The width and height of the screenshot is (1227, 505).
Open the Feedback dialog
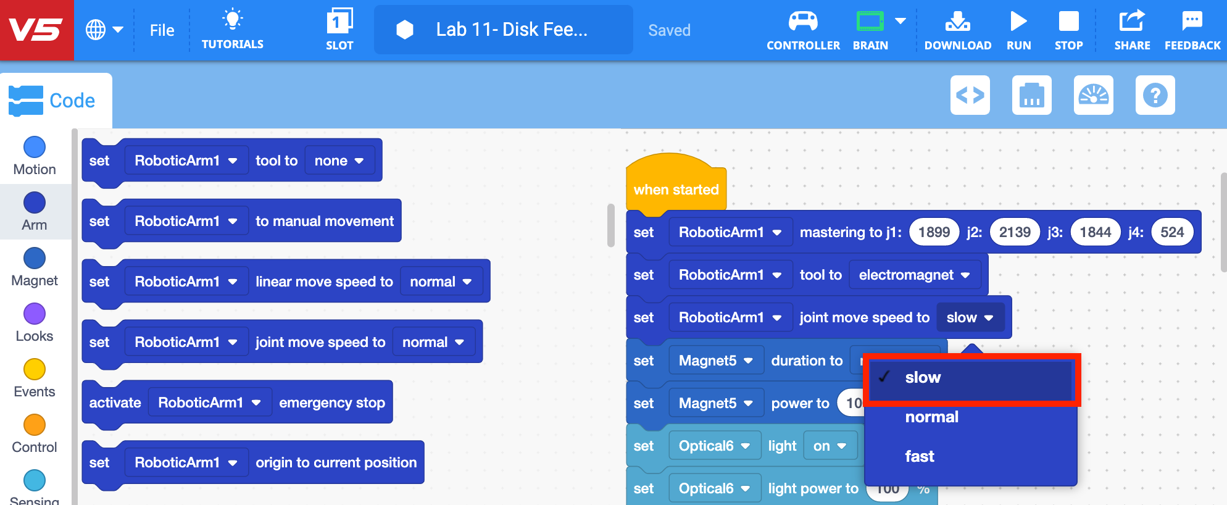pyautogui.click(x=1192, y=30)
